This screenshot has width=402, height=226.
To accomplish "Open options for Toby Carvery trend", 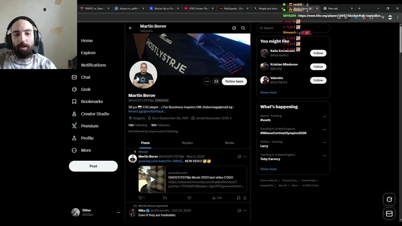I will pos(324,156).
